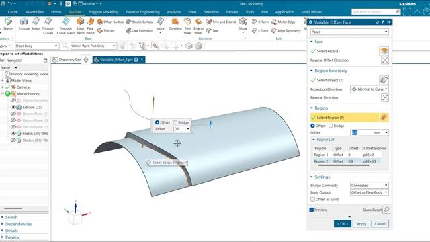Click the Region List horizontal scrollbar

[x=343, y=165]
